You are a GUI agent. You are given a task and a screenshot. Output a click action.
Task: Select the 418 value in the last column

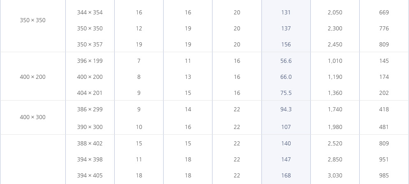384,110
